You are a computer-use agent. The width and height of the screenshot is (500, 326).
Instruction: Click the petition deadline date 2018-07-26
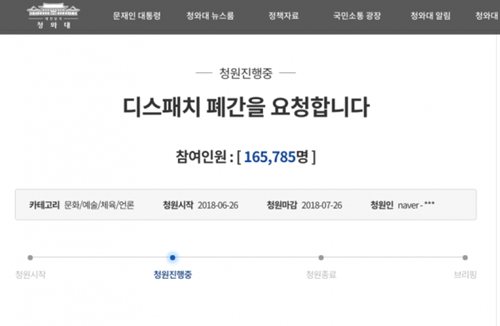[322, 205]
